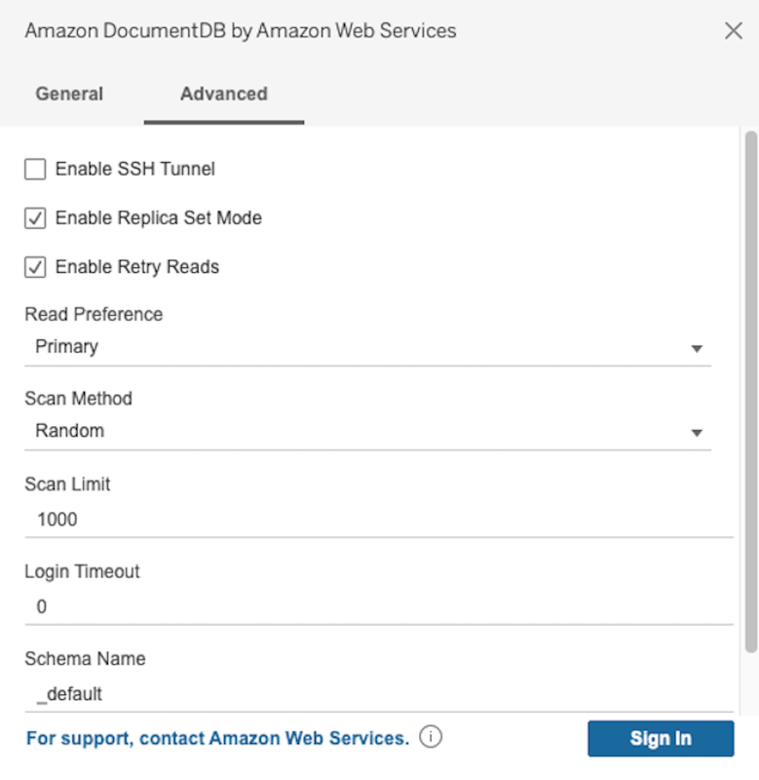Select the Primary value in Read Preference
The height and width of the screenshot is (780, 759).
tap(66, 346)
